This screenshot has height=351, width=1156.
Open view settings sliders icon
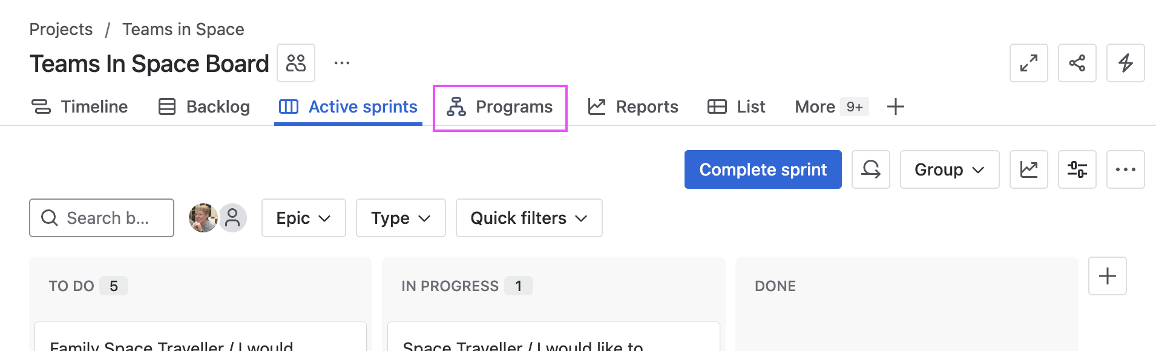[x=1077, y=169]
